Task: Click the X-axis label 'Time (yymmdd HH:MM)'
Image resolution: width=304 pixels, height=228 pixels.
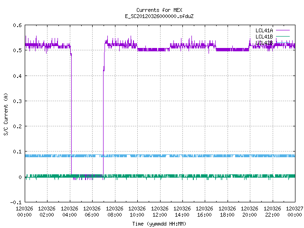Action: pyautogui.click(x=159, y=224)
